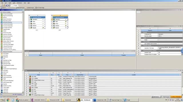183x102 pixels.
Task: Select Magnetostatic in toolbox
Action: pos(6,29)
